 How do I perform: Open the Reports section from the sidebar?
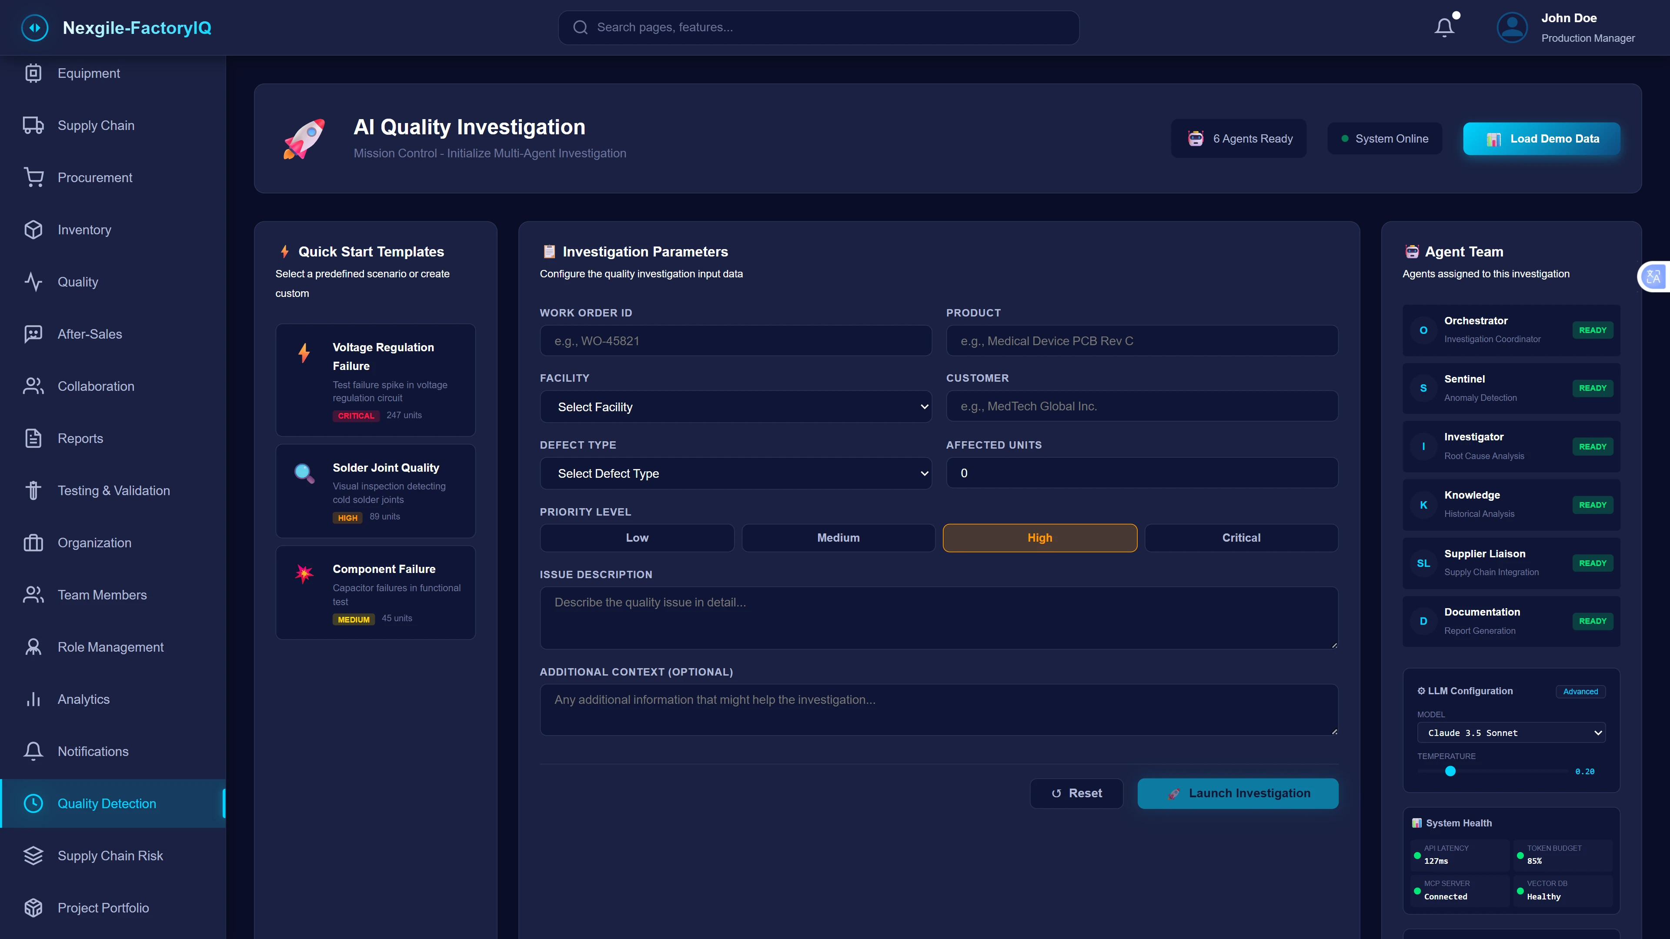point(34,438)
